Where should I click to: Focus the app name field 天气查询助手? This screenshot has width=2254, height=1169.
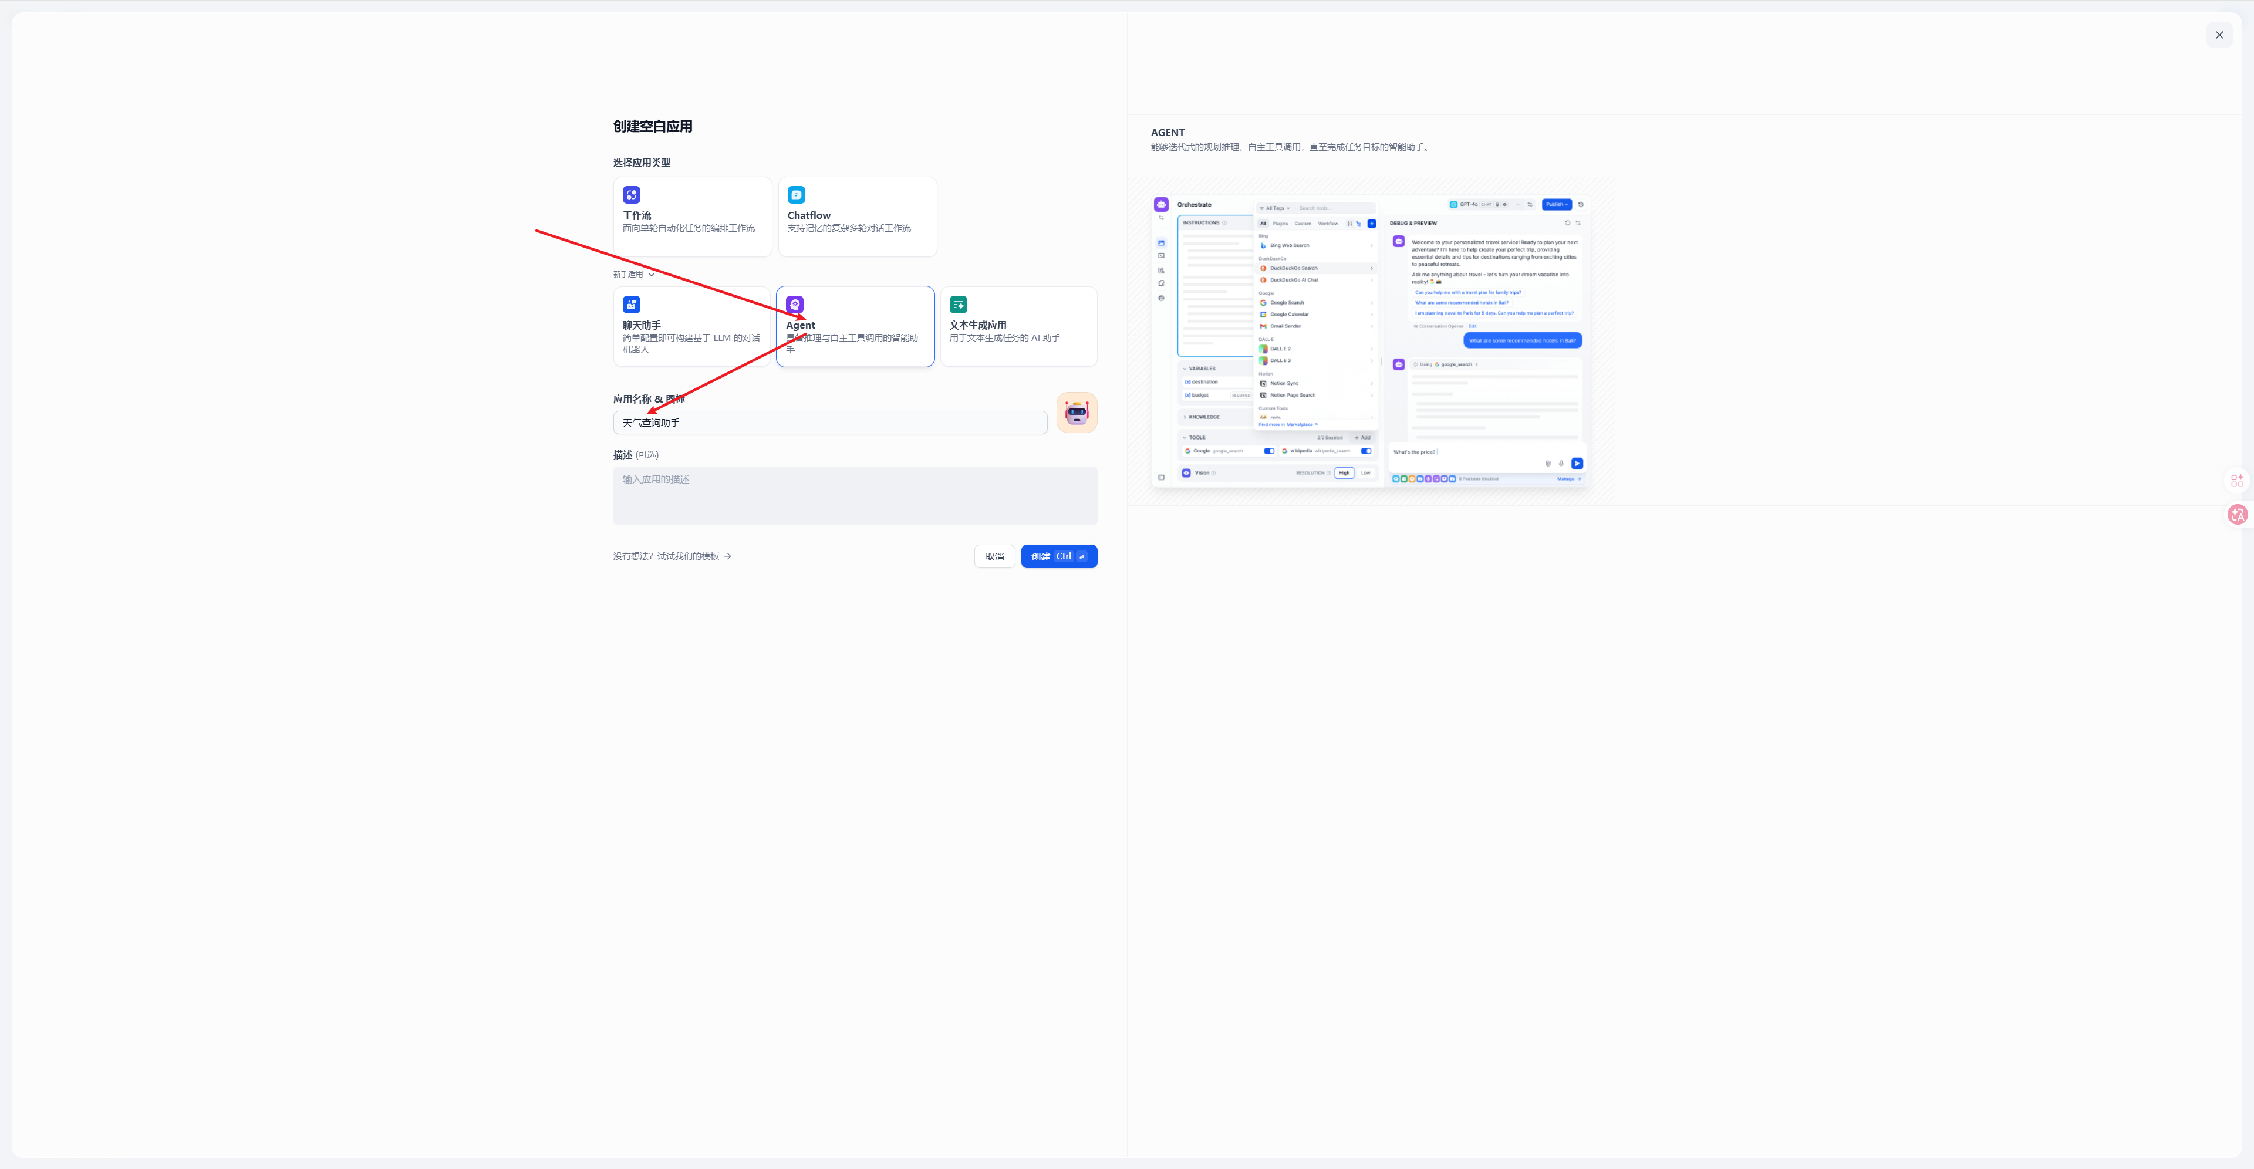tap(829, 423)
